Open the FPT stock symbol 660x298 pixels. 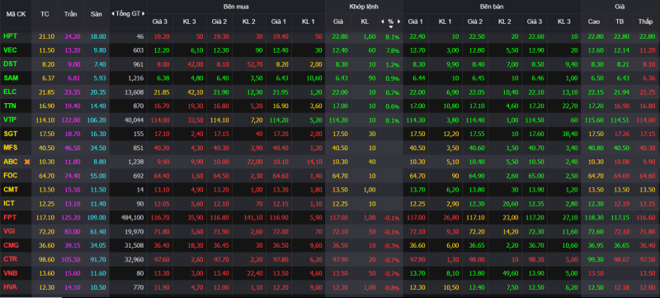point(10,217)
